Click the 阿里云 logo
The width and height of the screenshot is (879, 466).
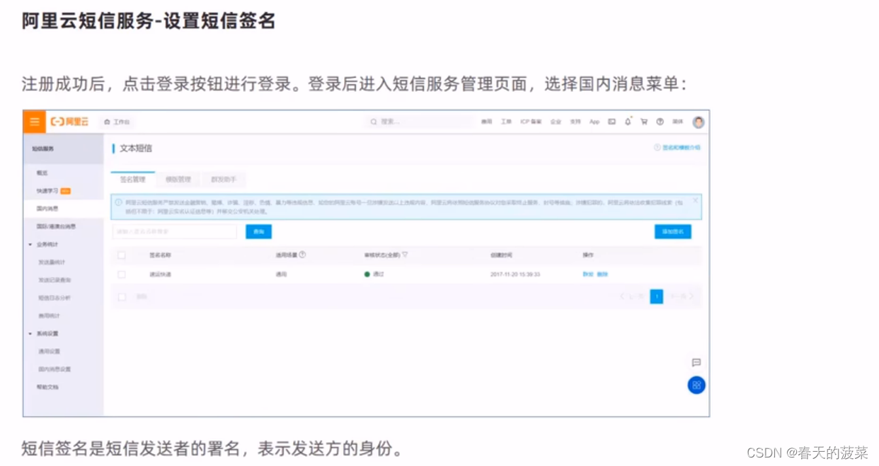[69, 122]
